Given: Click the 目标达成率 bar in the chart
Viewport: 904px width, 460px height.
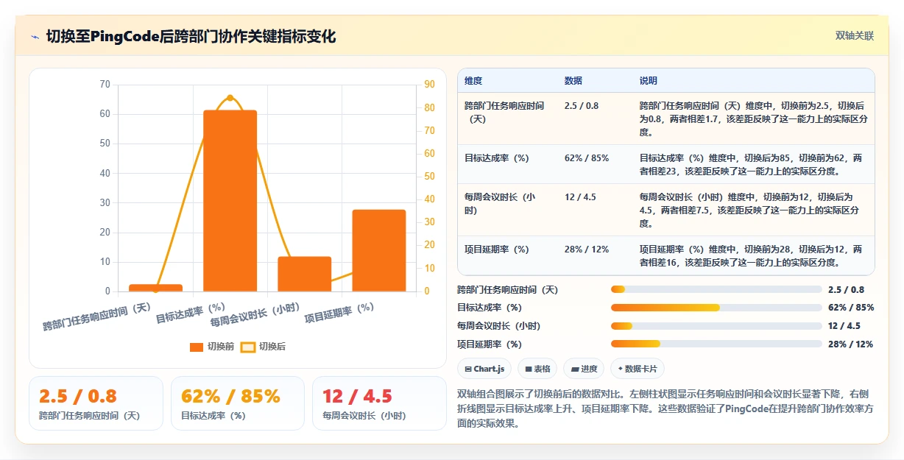Looking at the screenshot, I should click(x=230, y=201).
